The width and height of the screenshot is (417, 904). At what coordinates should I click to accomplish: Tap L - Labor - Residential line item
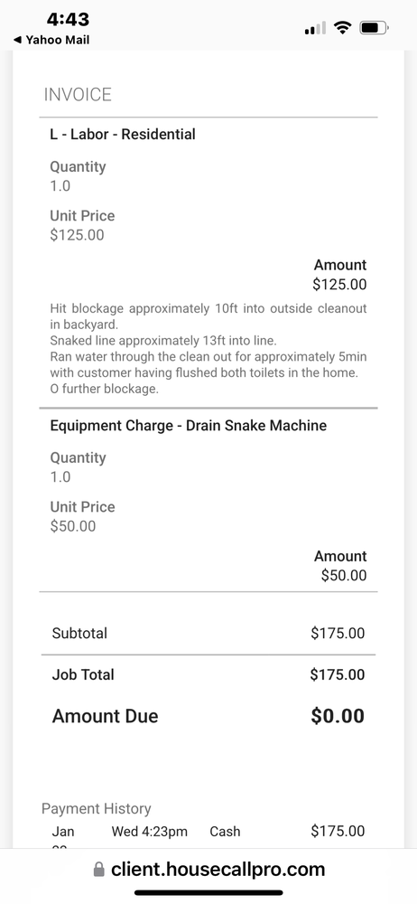click(x=123, y=135)
